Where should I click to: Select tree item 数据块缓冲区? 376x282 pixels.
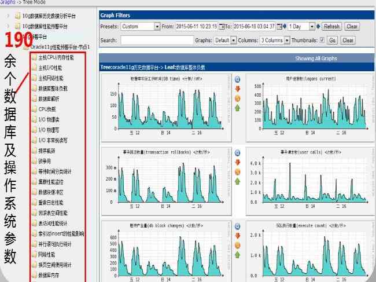pyautogui.click(x=51, y=192)
